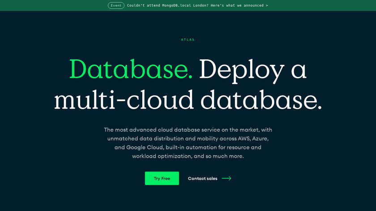Click the green arrow beside Contact sales

[226, 178]
